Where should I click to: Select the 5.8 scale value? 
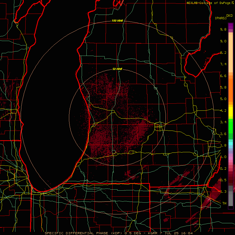tap(223, 87)
